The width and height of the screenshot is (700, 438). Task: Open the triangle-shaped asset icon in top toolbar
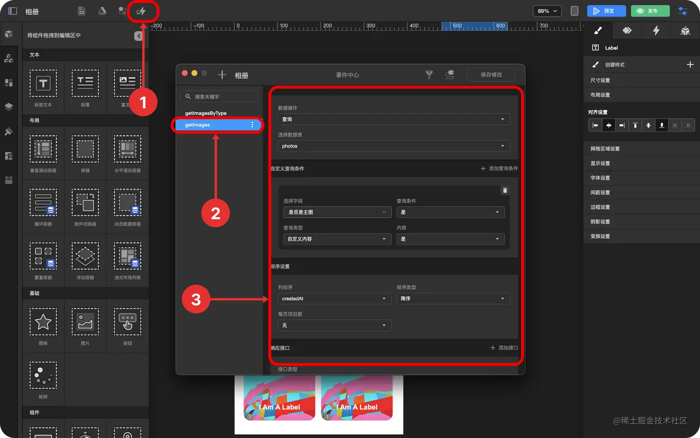102,11
